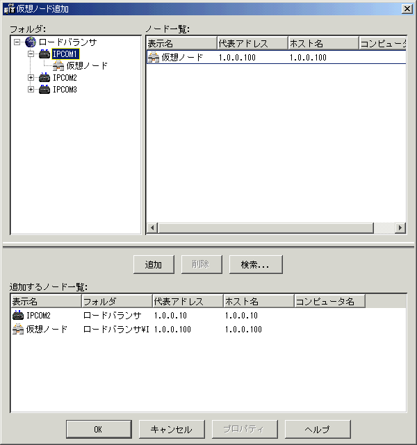
Task: Select 仮想ノード under IPCOM1 in tree
Action: point(87,65)
